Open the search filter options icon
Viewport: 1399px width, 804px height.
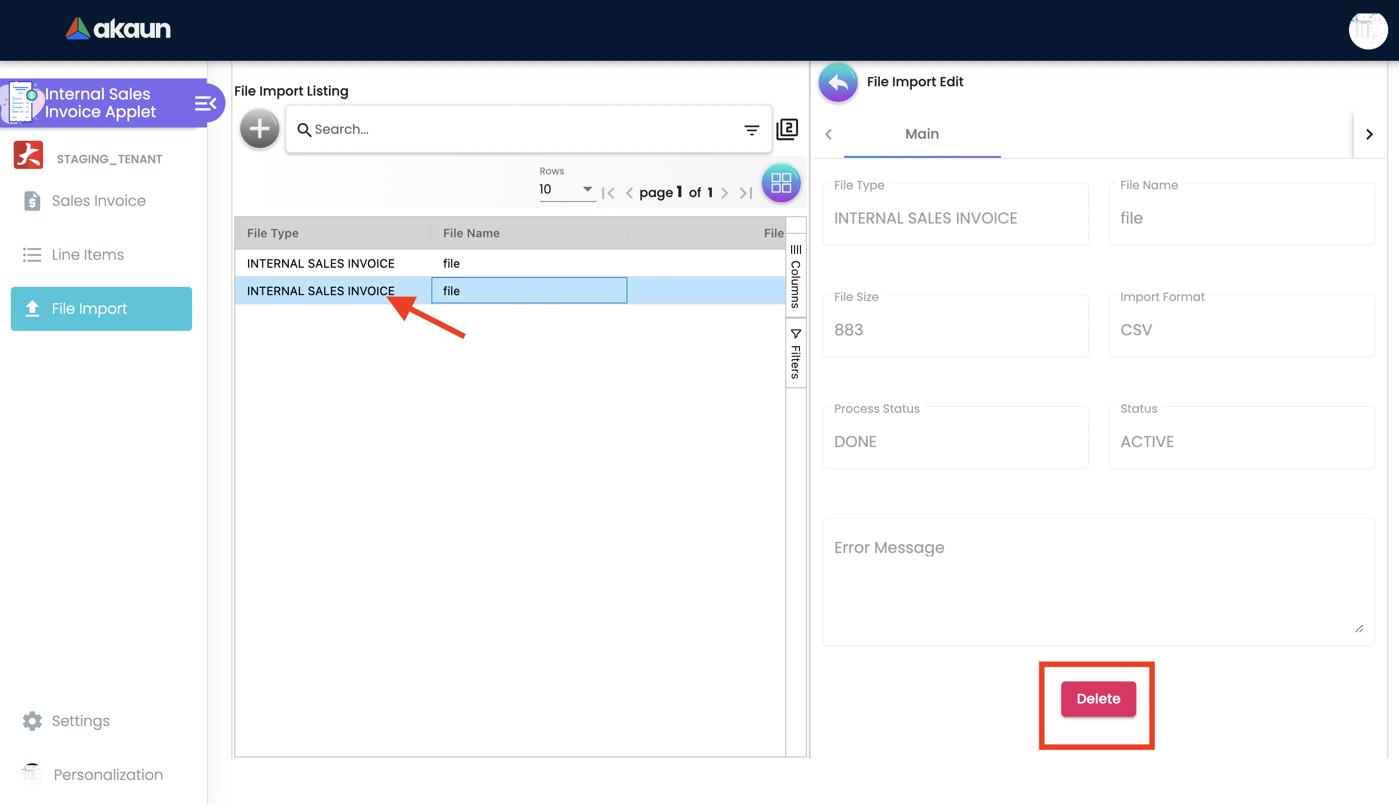pyautogui.click(x=751, y=130)
